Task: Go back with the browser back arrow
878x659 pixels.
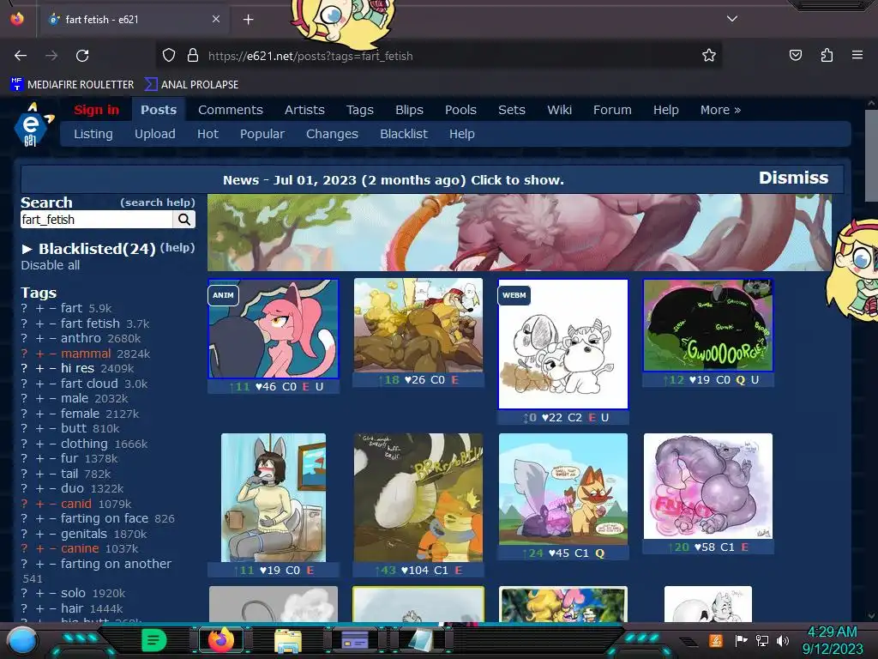Action: (x=21, y=56)
